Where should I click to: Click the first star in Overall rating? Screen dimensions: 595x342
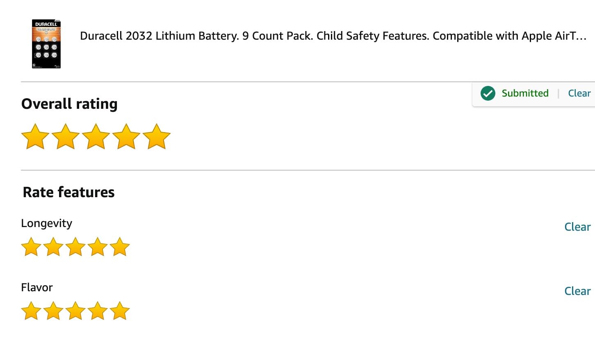[35, 137]
